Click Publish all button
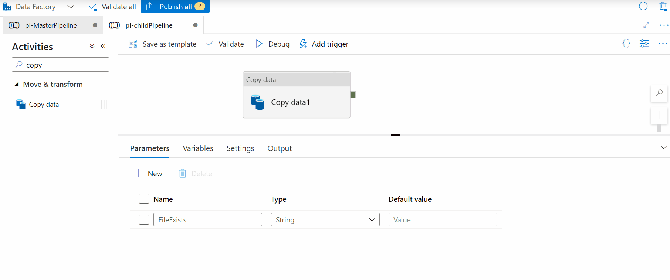This screenshot has width=670, height=280. 175,7
